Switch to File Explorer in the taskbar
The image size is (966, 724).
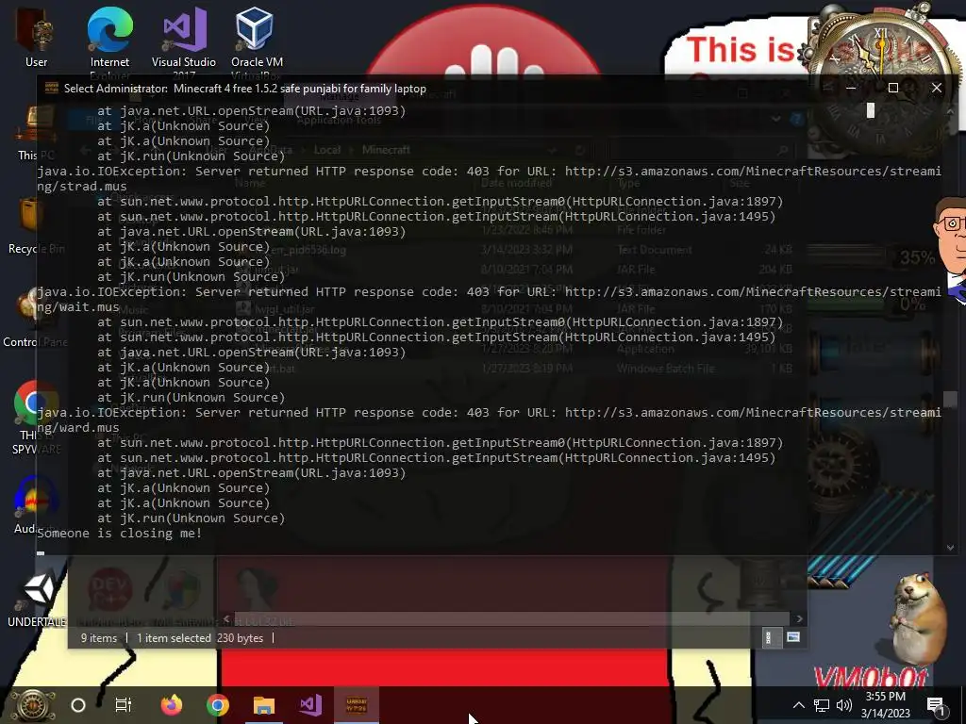point(264,705)
